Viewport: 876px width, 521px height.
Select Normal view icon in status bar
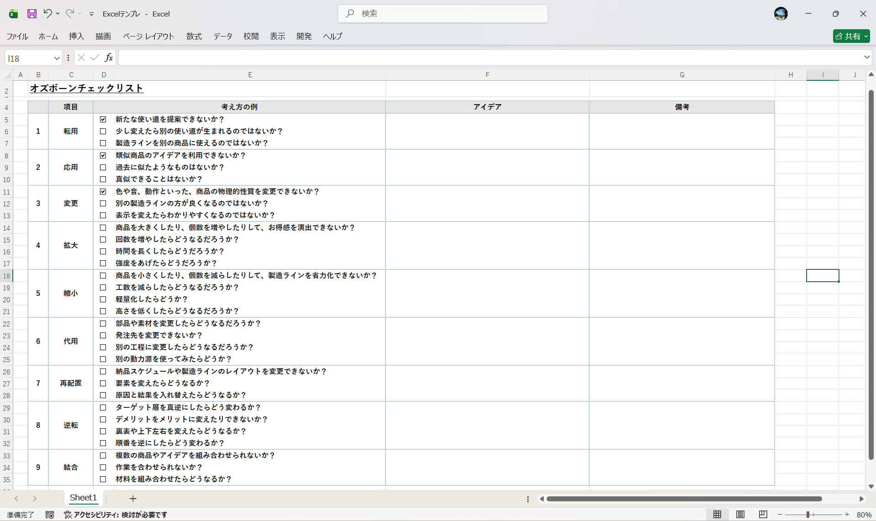point(718,515)
